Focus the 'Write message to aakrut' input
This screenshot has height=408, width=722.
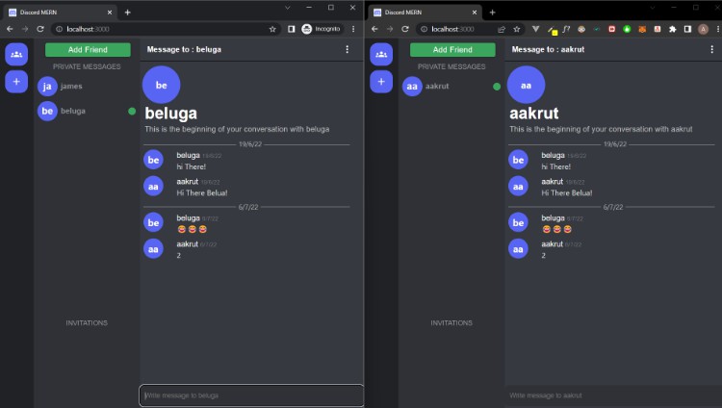[x=611, y=395]
